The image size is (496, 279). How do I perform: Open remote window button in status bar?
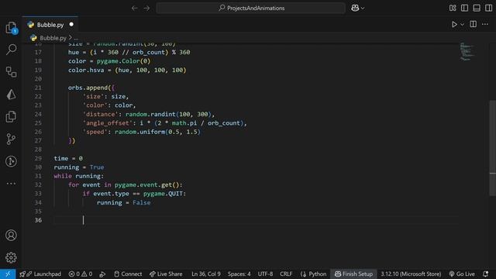pos(8,274)
